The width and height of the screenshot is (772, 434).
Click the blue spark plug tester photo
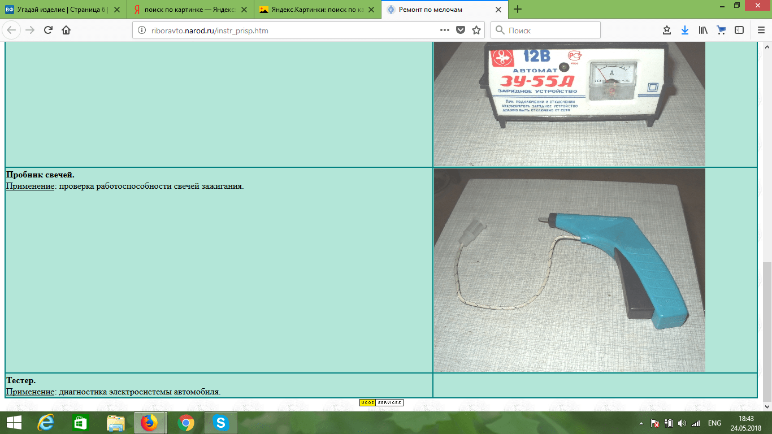click(570, 270)
